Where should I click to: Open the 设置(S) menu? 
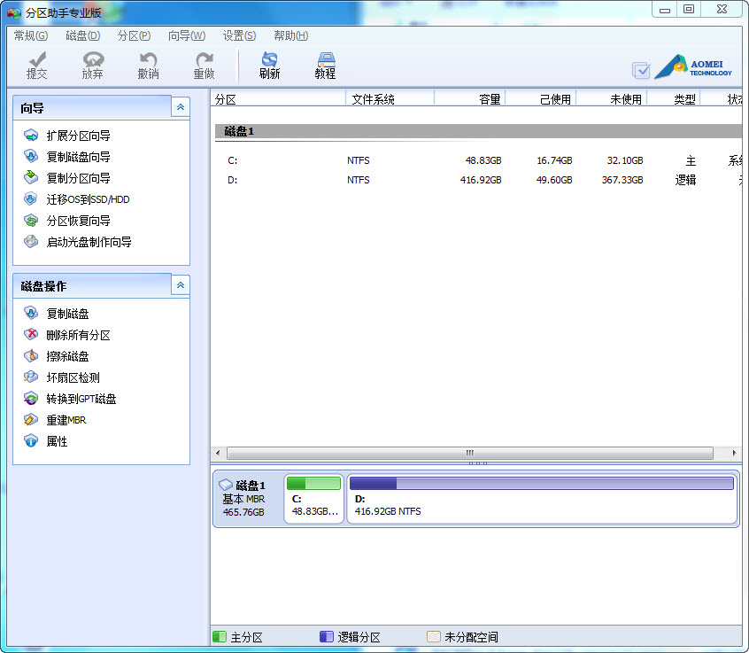(x=238, y=35)
